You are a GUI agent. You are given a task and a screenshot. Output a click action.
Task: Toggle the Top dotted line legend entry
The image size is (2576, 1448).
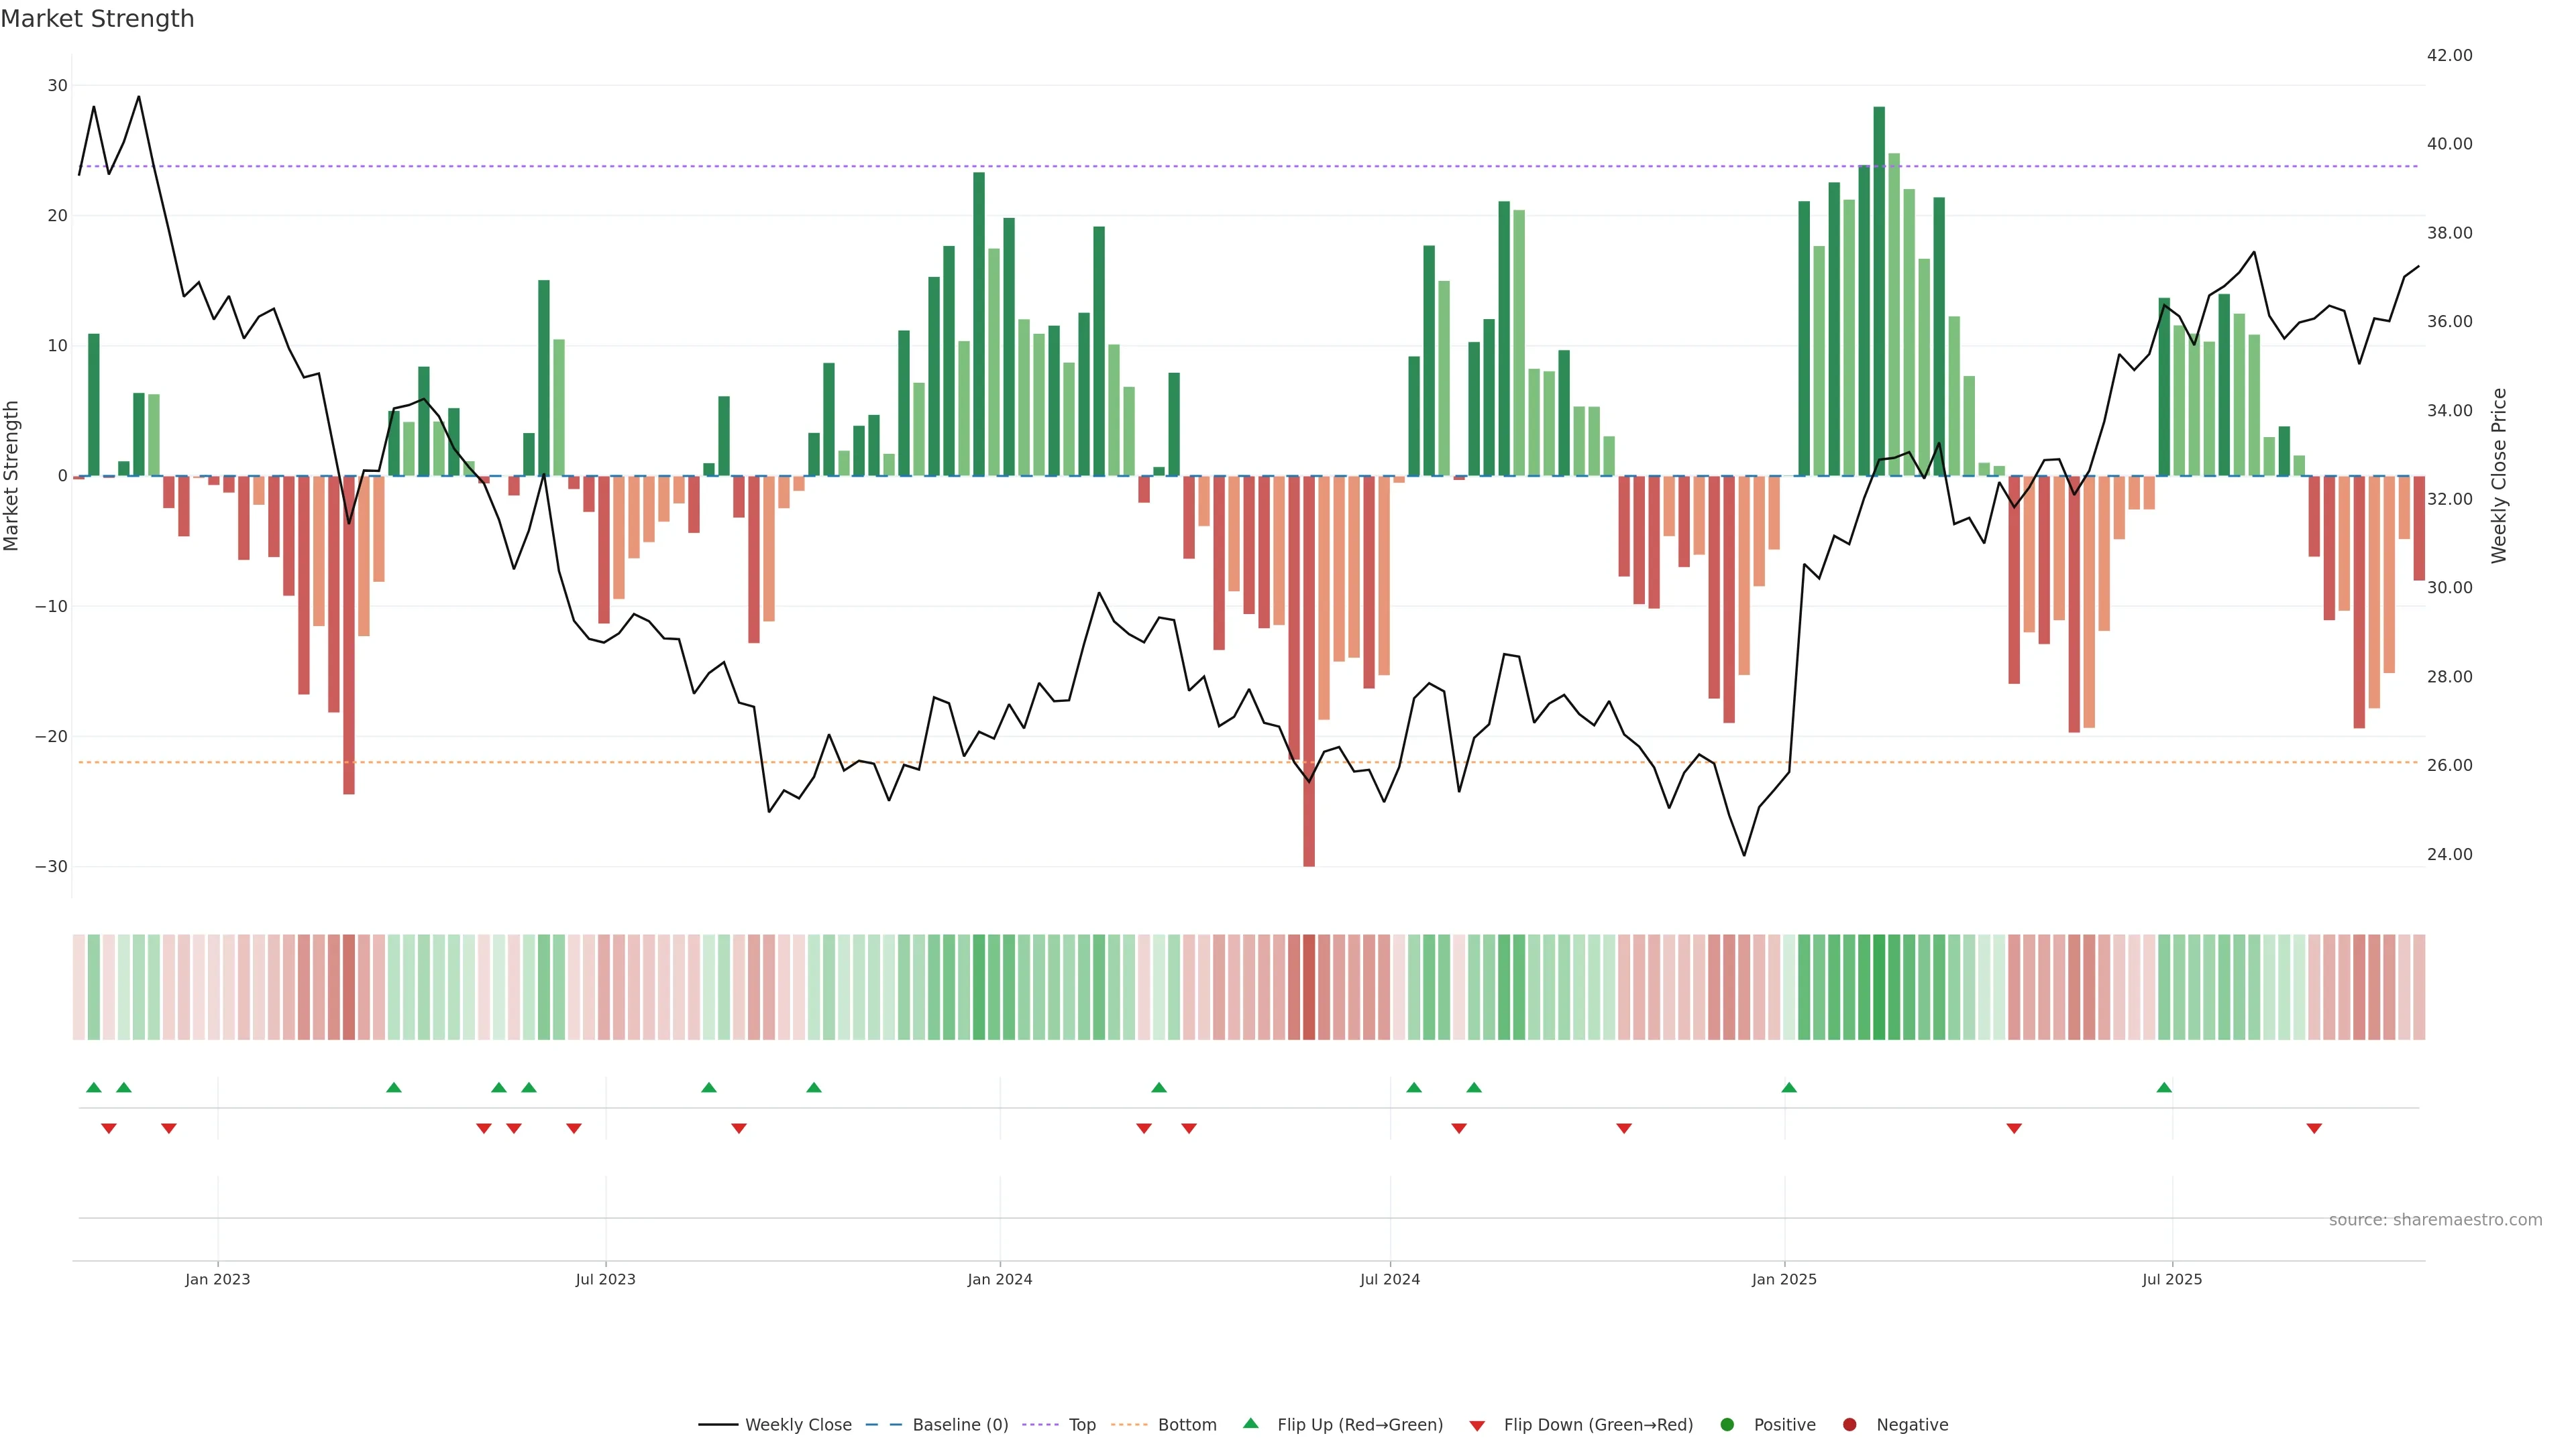point(1081,1424)
